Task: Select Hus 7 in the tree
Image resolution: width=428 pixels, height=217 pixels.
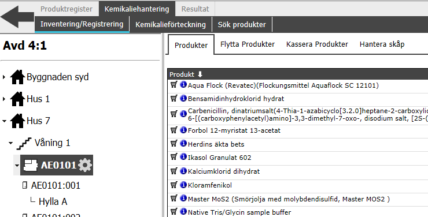Action: pyautogui.click(x=38, y=121)
